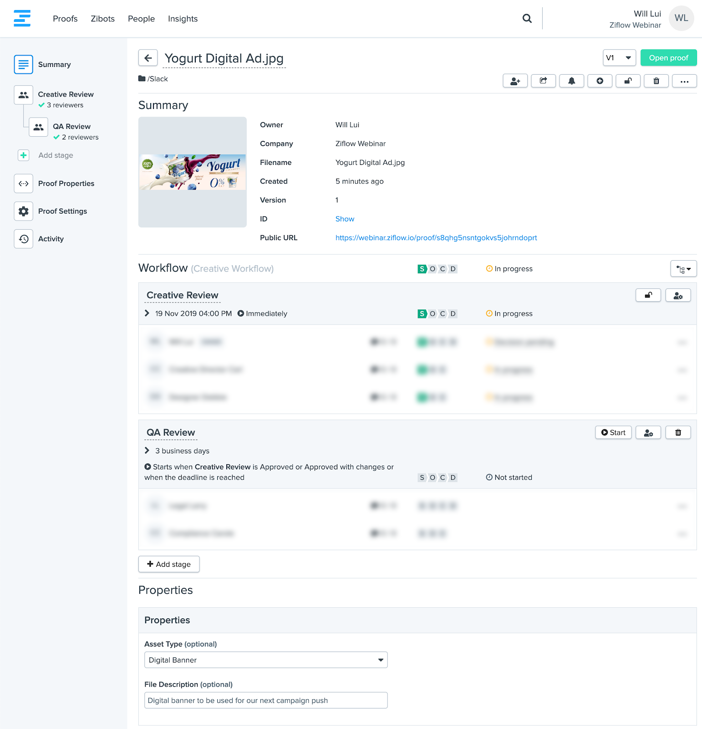Click the back arrow beside proof title
The image size is (702, 729).
pos(148,58)
